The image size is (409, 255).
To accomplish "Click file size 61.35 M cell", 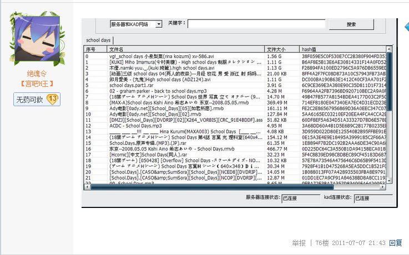I will [276, 143].
